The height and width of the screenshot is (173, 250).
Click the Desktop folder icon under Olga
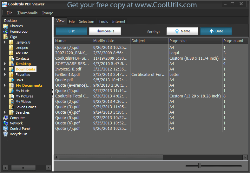click(11, 64)
